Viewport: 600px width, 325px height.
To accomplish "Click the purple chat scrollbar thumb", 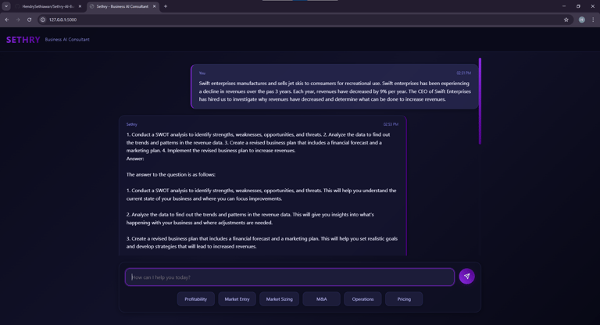I will coord(480,101).
